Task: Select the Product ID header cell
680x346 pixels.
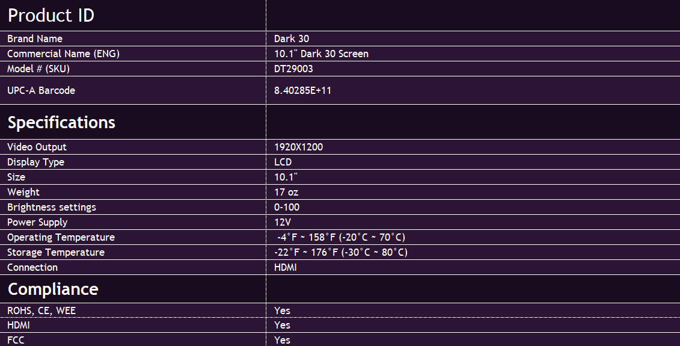Action: point(133,15)
